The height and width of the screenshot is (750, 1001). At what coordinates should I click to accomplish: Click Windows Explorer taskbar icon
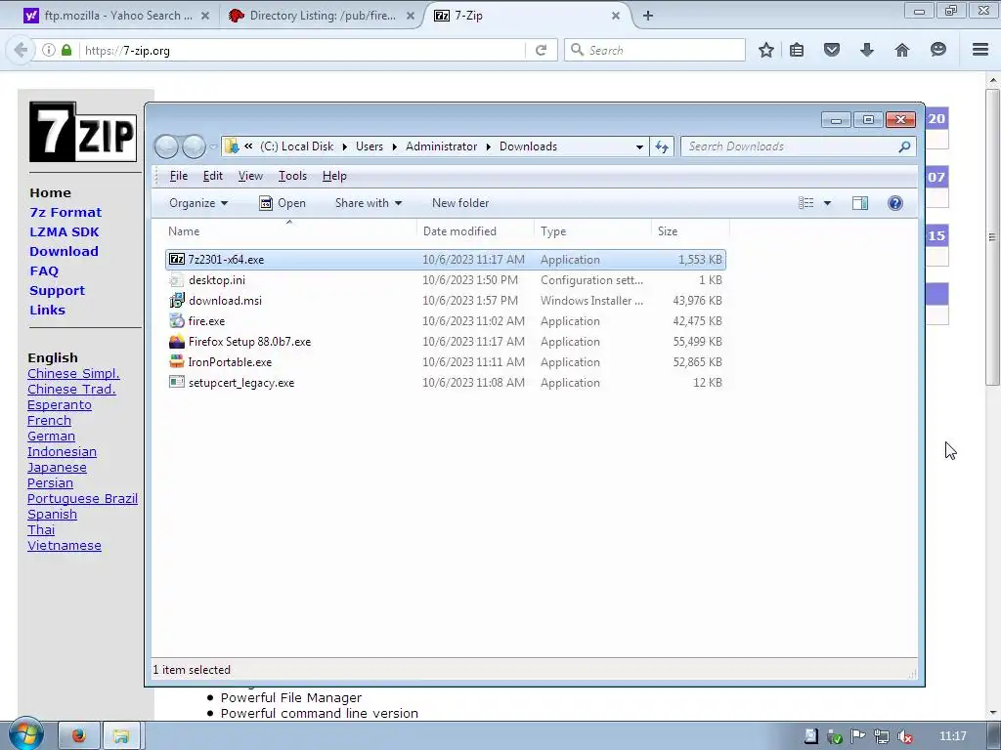point(121,736)
